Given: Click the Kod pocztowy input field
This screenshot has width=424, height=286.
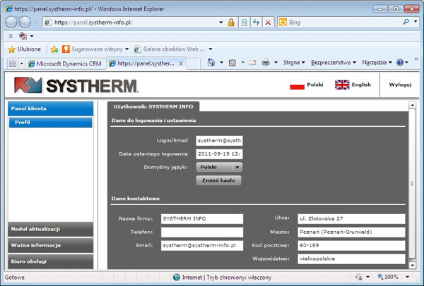Looking at the screenshot, I should tap(351, 246).
